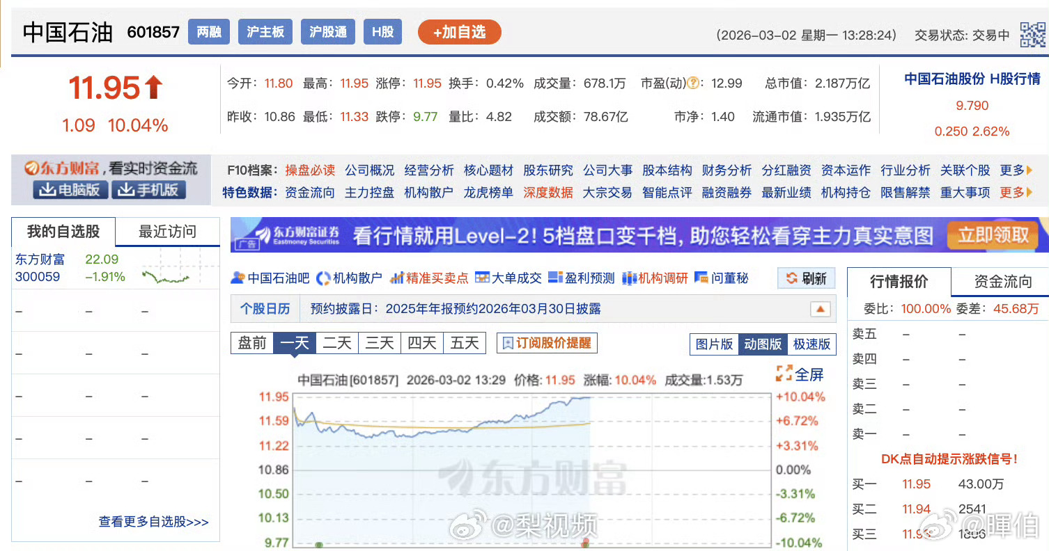This screenshot has width=1049, height=551.
Task: Show the 盘前 pre-market chart
Action: point(252,343)
